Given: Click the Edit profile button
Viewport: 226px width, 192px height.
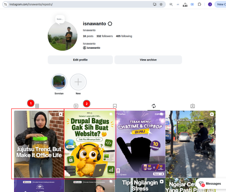Looking at the screenshot, I should (x=80, y=60).
